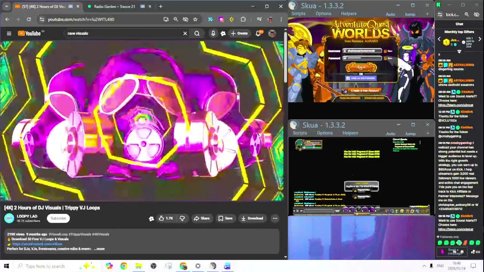Go back in Chrome browser history

pyautogui.click(x=7, y=19)
